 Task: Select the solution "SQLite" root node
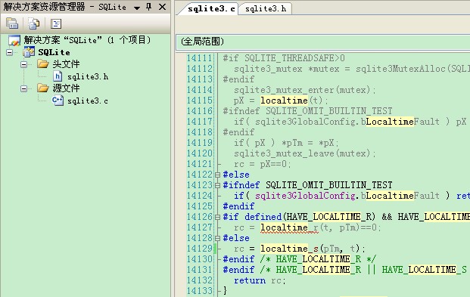click(x=87, y=40)
